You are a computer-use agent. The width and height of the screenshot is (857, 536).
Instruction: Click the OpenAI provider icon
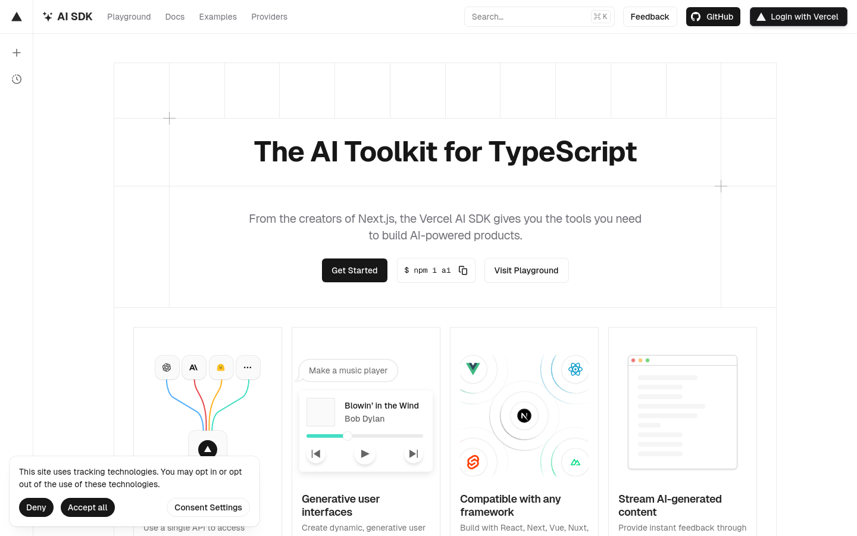[167, 367]
